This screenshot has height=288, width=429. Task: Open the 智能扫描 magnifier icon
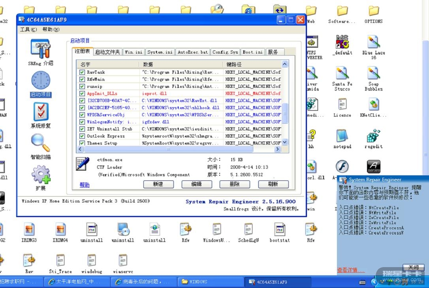pos(41,143)
